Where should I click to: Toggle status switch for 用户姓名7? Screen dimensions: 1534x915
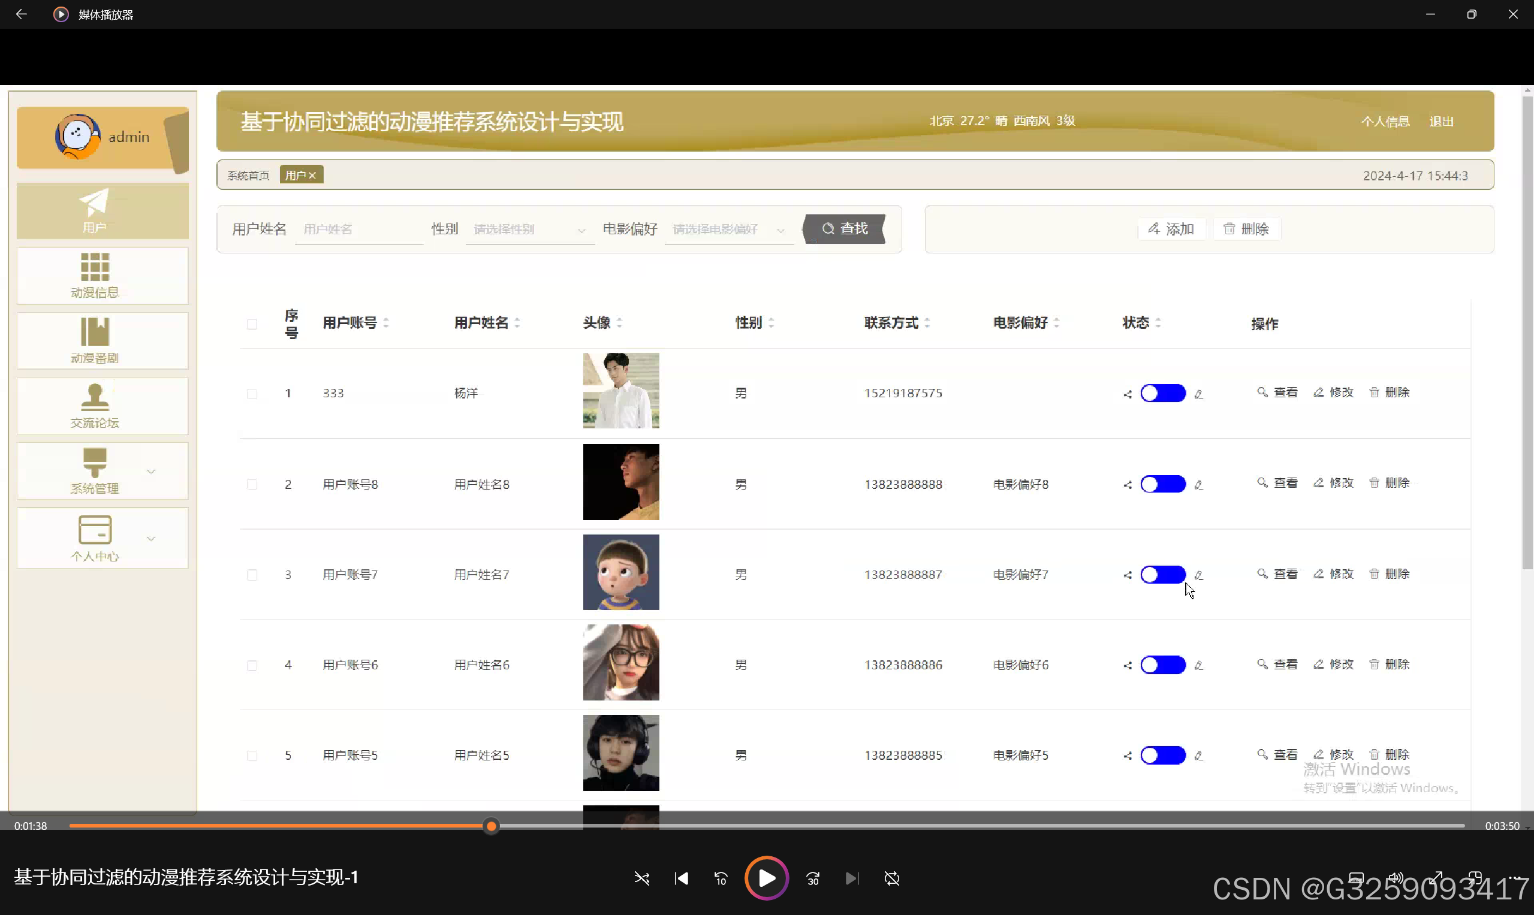click(x=1163, y=575)
